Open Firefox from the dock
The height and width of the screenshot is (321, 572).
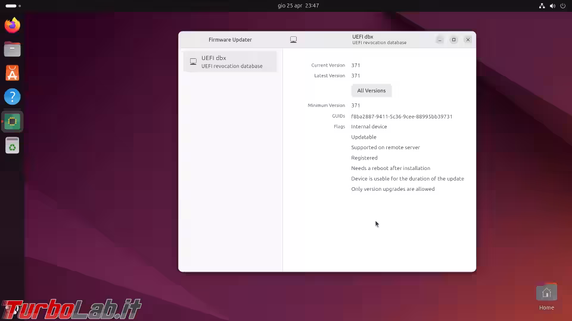pos(13,26)
